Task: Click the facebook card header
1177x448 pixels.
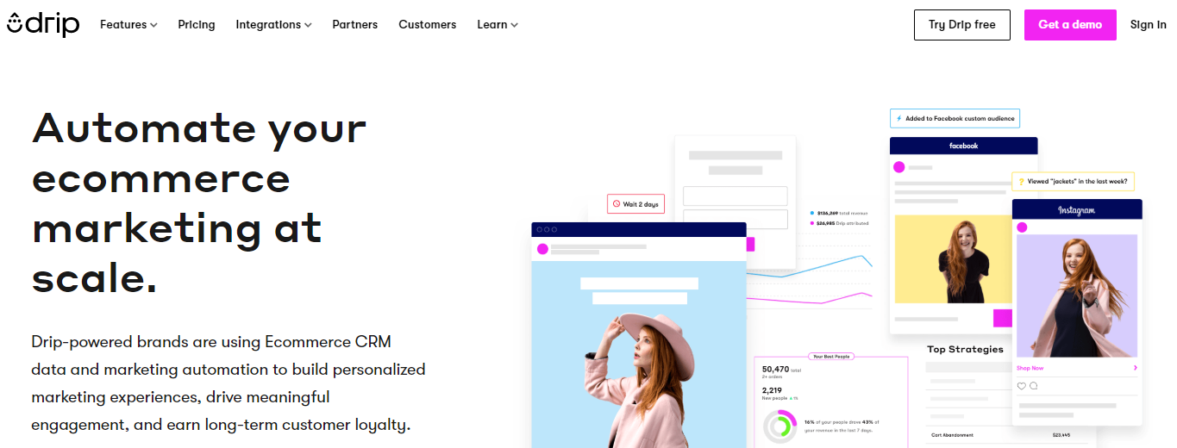Action: click(963, 146)
